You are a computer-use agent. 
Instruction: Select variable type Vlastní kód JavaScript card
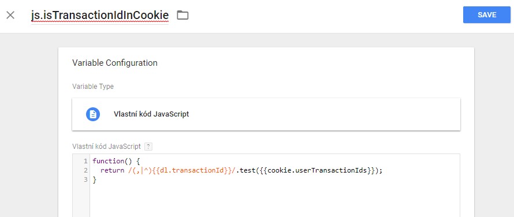point(266,114)
